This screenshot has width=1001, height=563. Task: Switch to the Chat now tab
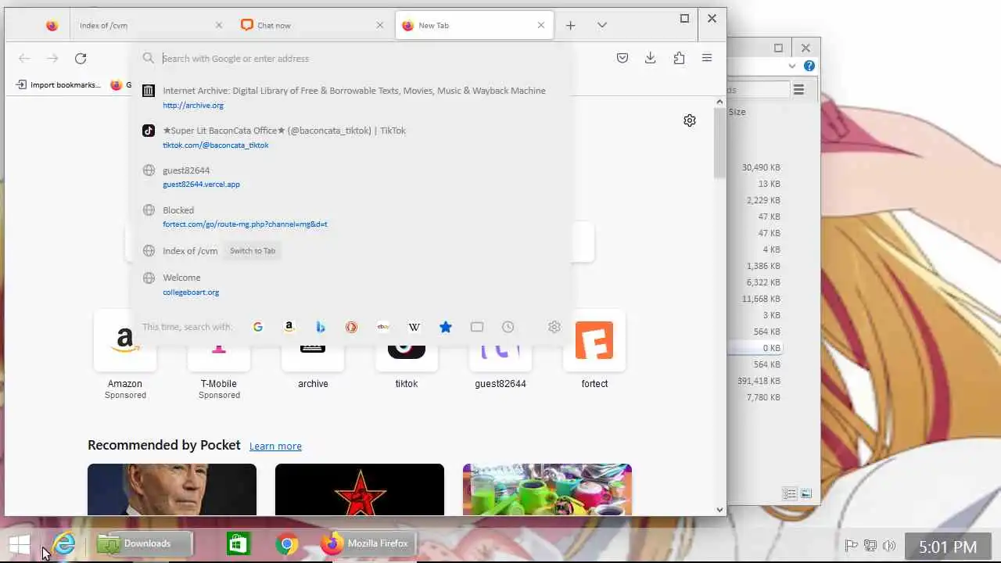tap(313, 25)
